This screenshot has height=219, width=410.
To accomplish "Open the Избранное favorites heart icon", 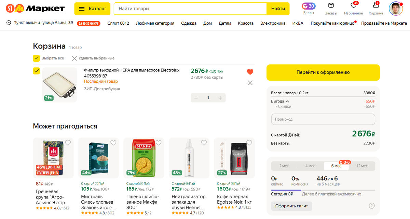I will click(x=354, y=6).
